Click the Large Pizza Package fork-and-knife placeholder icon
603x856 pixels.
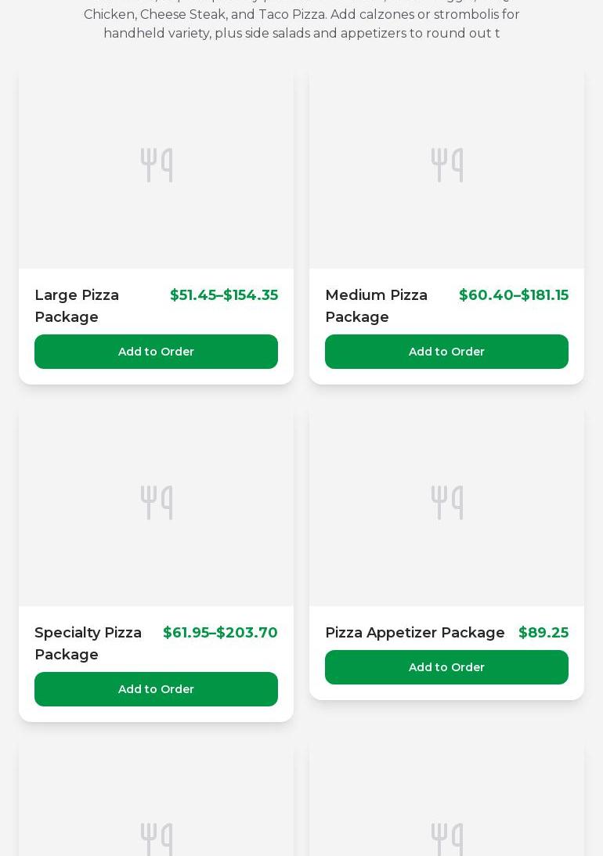click(156, 165)
